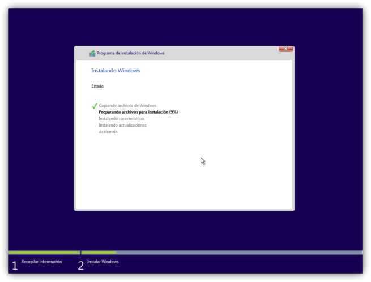Screen dimensions: 371x282
Task: Click the unfilled gray portion of progress bar
Action: point(238,253)
